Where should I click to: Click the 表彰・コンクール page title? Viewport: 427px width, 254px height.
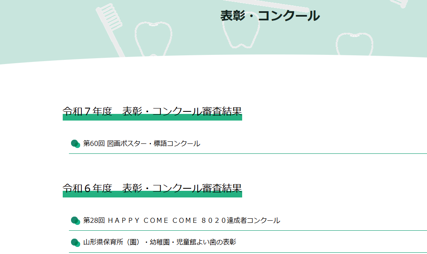(x=270, y=16)
